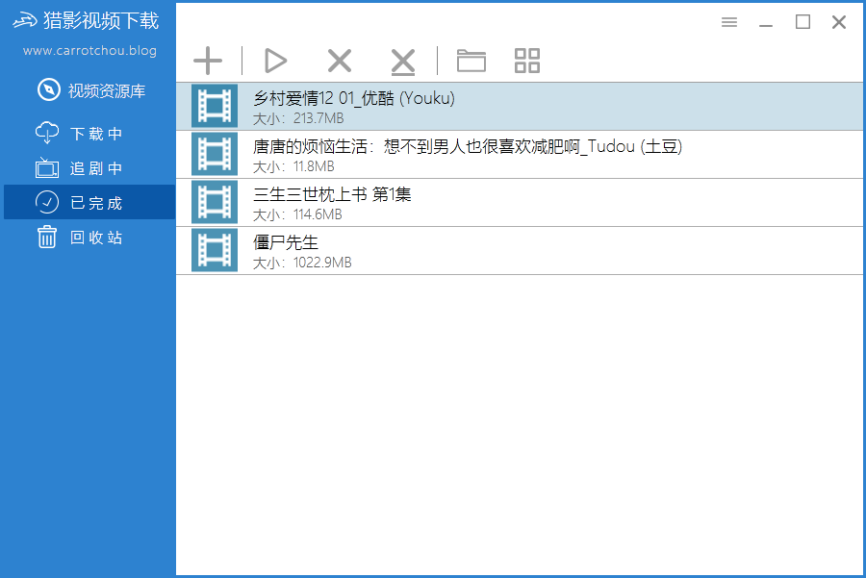The height and width of the screenshot is (578, 866).
Task: Switch to grid view layout
Action: click(x=526, y=61)
